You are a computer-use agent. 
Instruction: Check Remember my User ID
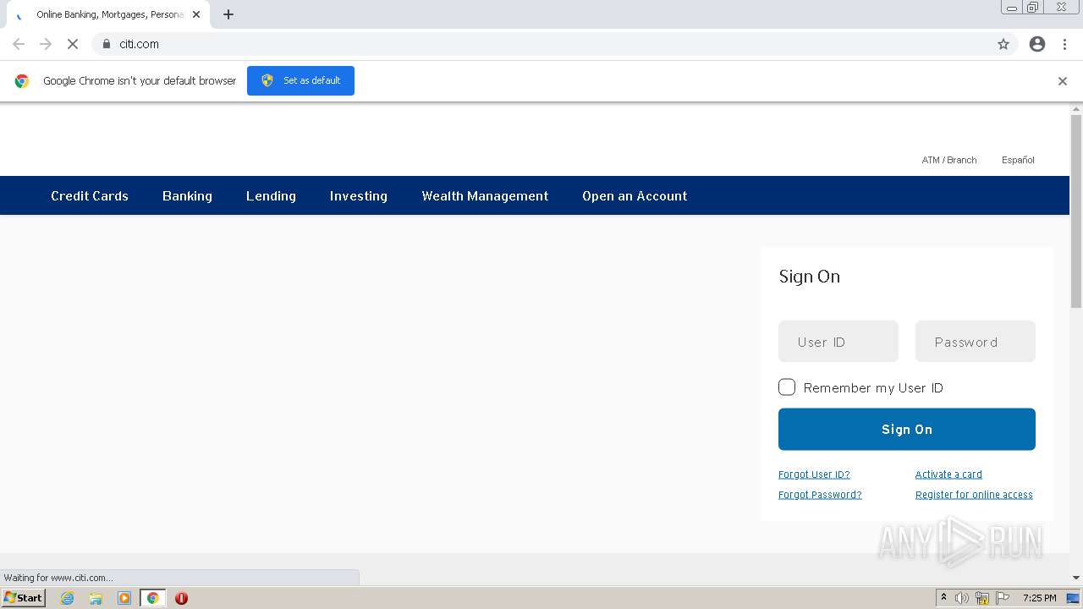click(787, 387)
